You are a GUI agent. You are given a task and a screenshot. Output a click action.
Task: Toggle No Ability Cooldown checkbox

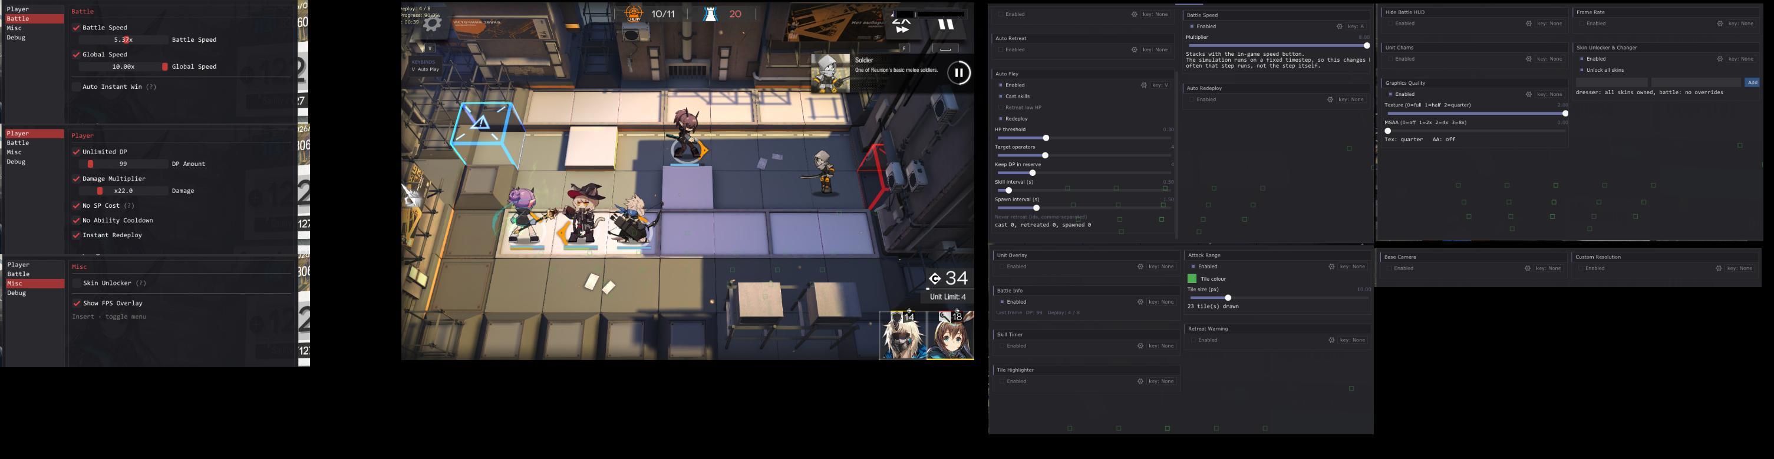tap(77, 221)
